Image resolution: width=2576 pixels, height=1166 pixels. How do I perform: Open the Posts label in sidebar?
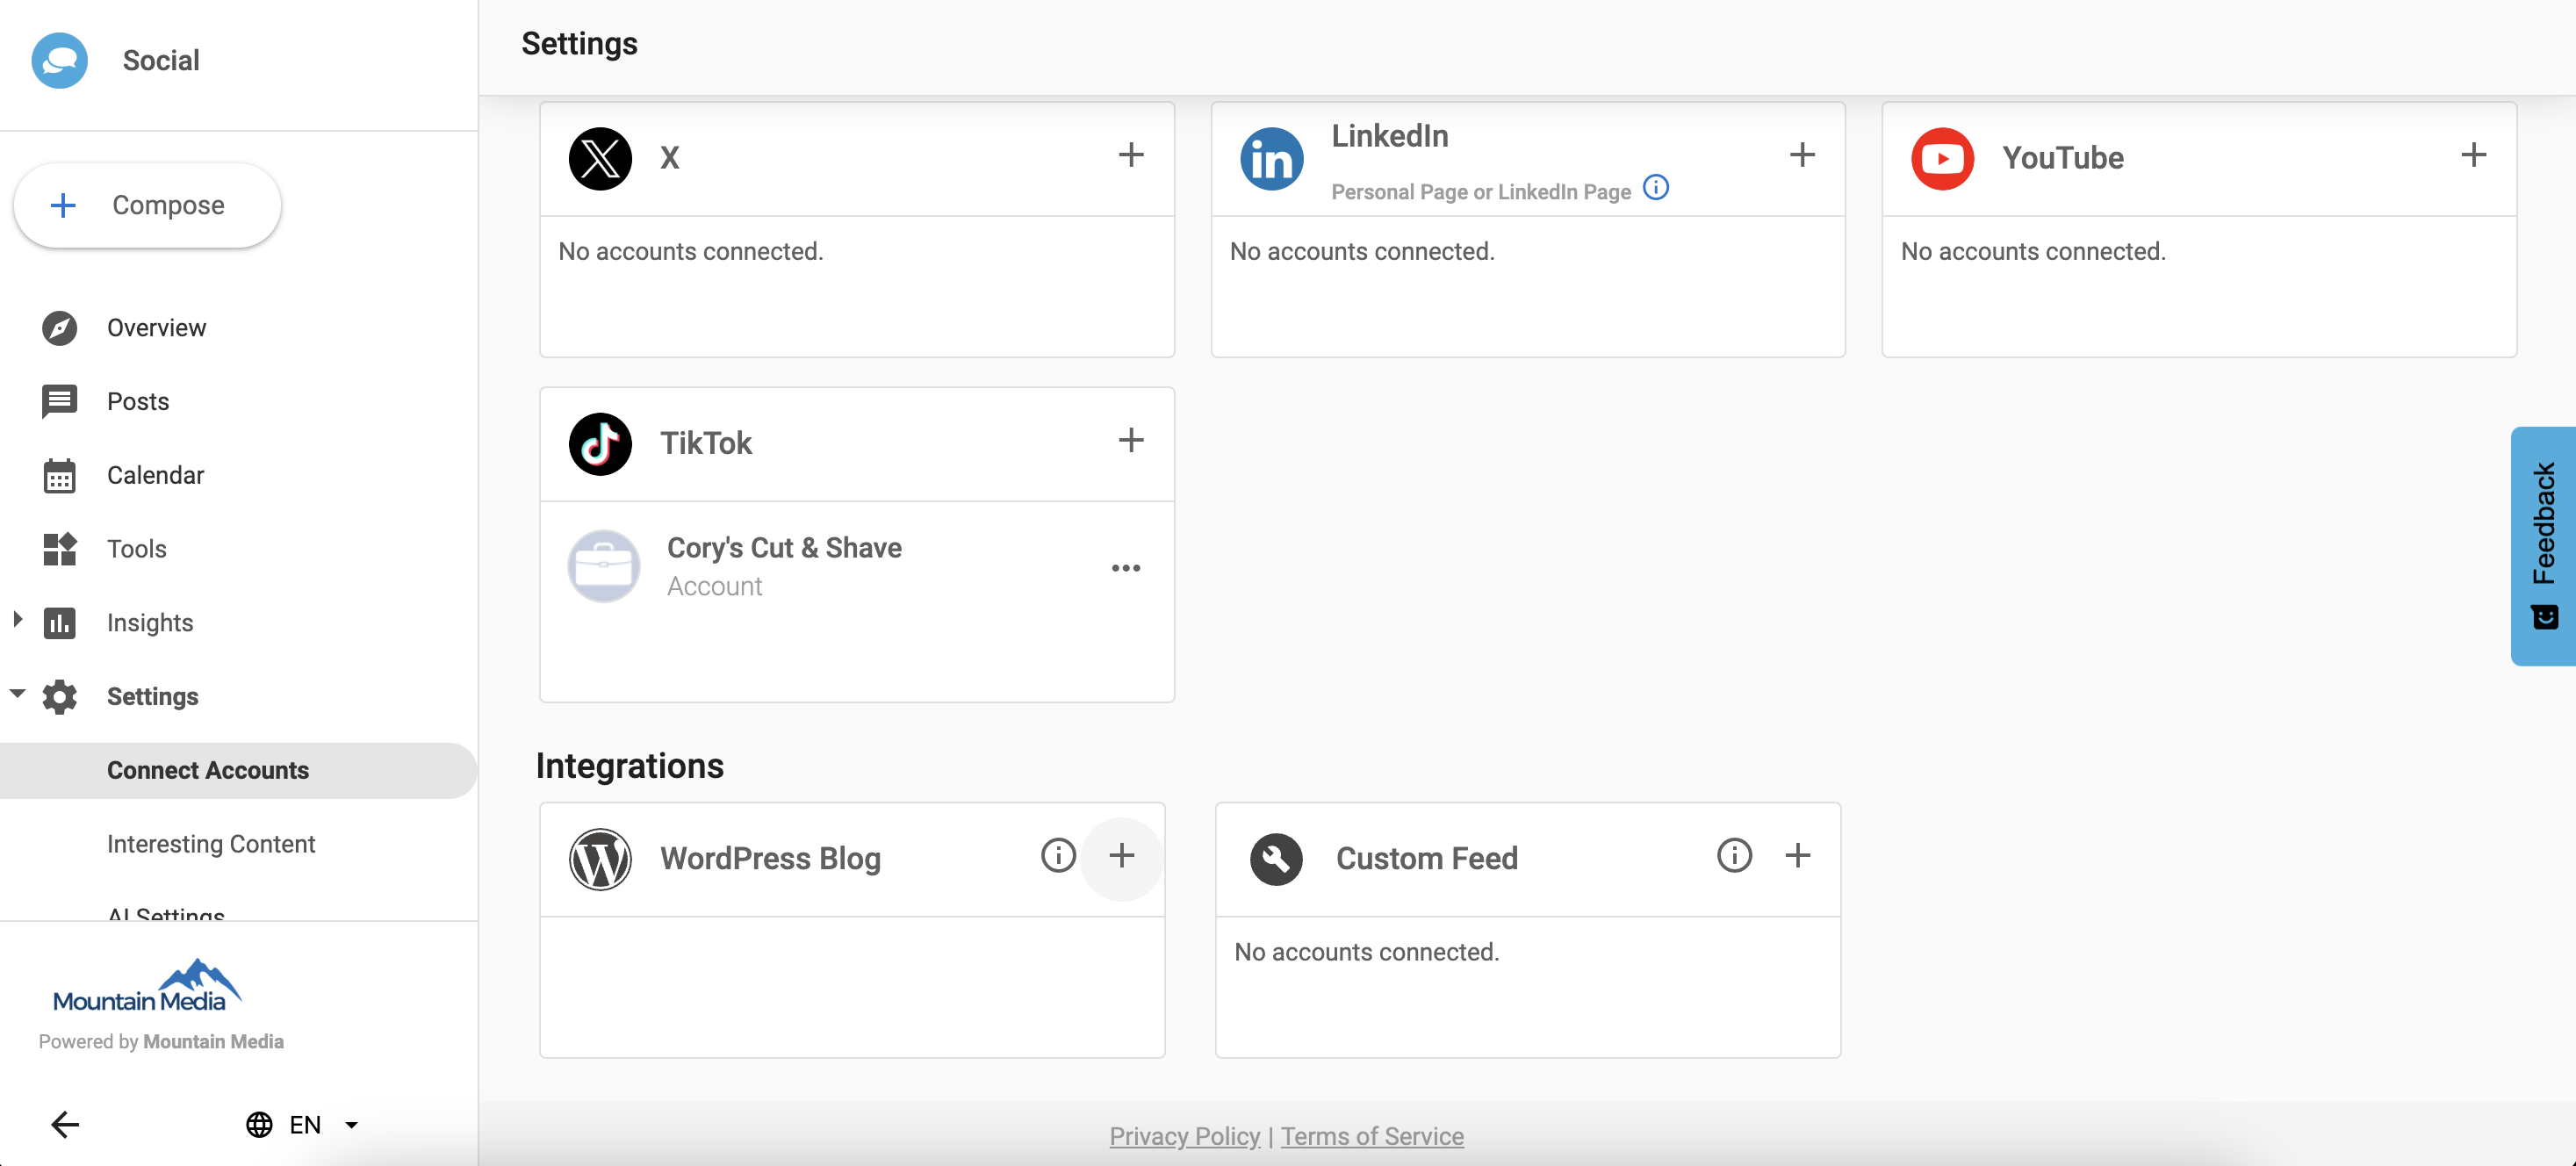click(138, 402)
